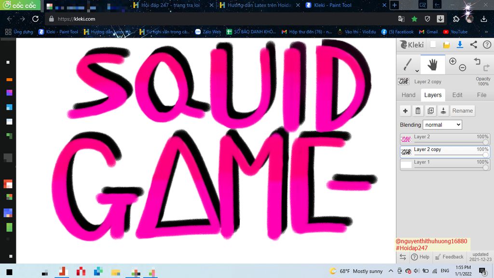Open Vào thi - VioEdu bookmark
Screen dimensions: 494x278
357,32
